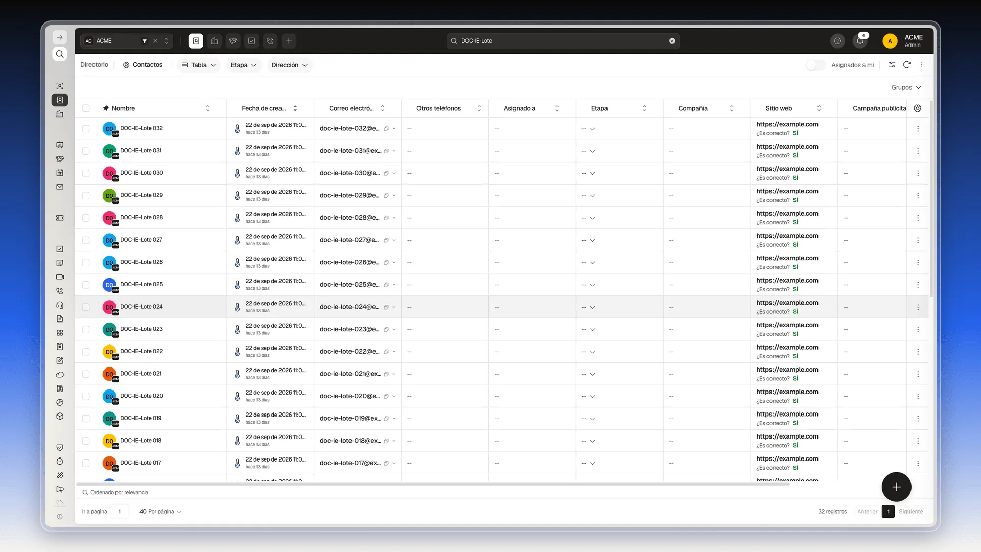Viewport: 981px width, 552px height.
Task: Open row menu for DOC-IE-Lote 032
Action: 918,129
